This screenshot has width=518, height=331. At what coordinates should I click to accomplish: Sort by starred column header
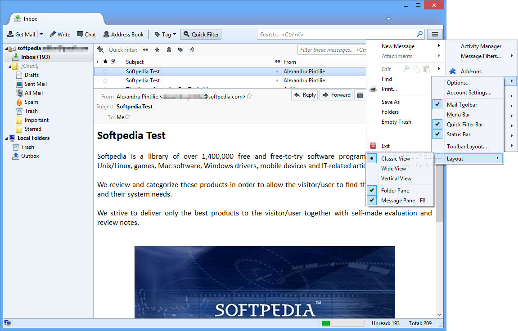click(105, 61)
